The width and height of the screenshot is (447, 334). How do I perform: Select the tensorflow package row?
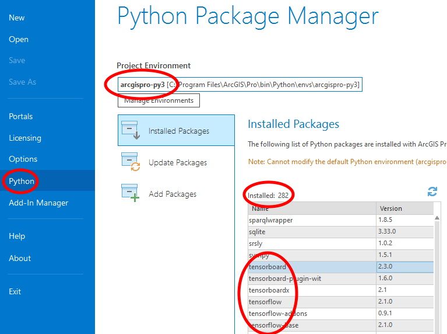point(312,302)
